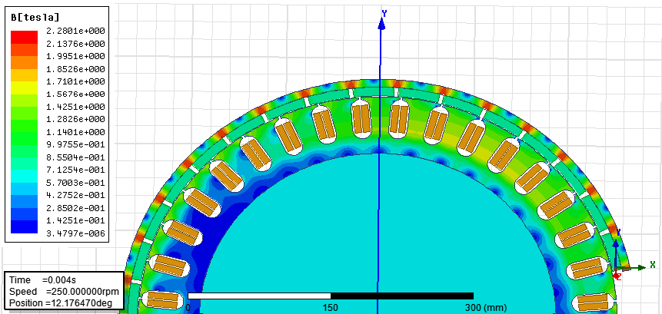The height and width of the screenshot is (314, 662).
Task: Click the dark blue 3.4797e-006 legend color band
Action: 24,226
